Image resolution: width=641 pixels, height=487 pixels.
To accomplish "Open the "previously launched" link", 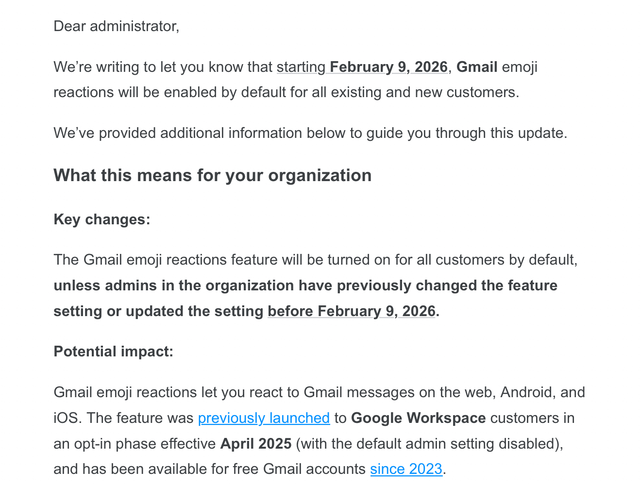I will coord(264,418).
